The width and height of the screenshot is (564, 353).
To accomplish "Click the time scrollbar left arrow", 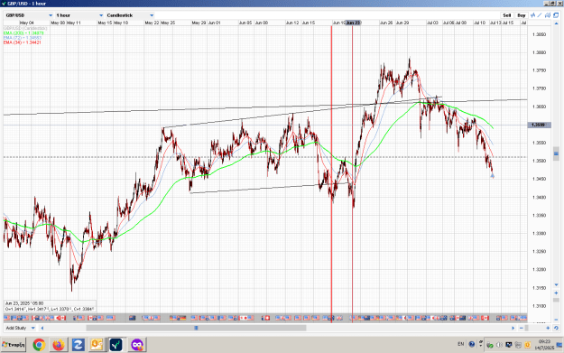I will coord(42,328).
